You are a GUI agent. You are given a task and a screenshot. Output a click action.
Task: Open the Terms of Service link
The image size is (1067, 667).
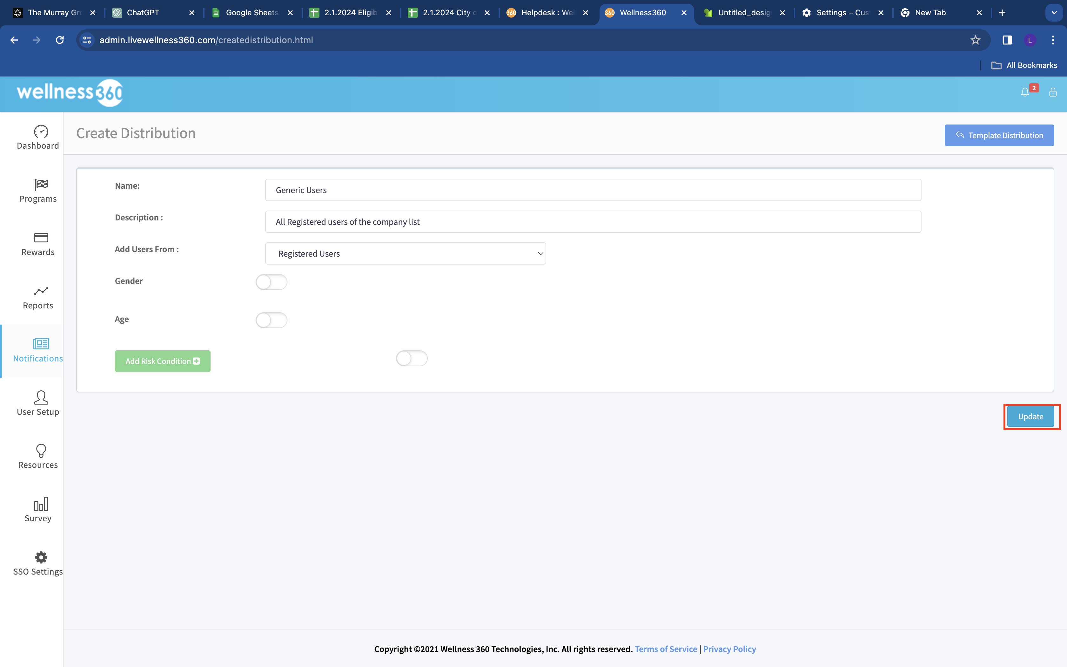point(666,649)
